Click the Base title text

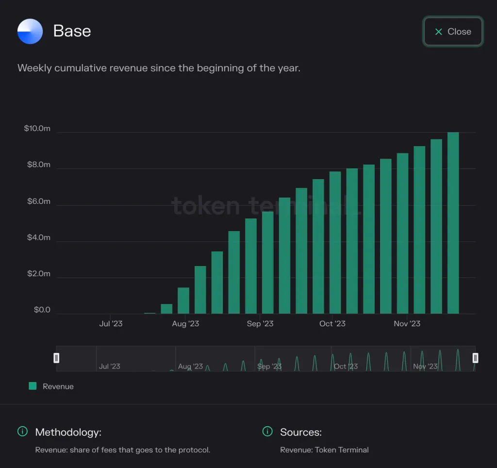(x=72, y=31)
